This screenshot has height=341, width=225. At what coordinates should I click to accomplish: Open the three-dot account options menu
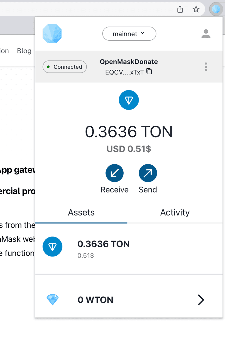pos(206,67)
